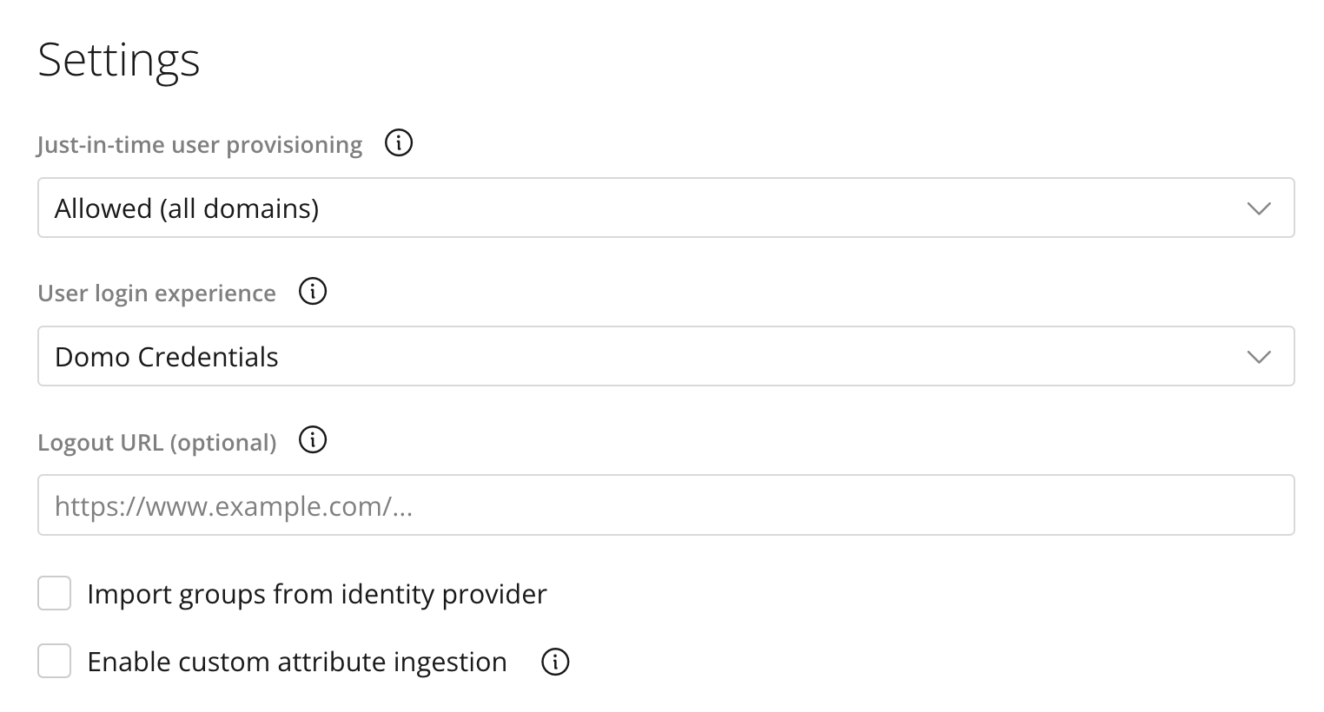
Task: Open info tooltip for User login experience
Action: click(313, 292)
